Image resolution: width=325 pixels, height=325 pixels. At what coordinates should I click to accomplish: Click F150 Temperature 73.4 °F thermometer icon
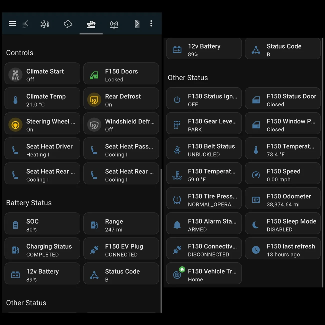tap(256, 150)
